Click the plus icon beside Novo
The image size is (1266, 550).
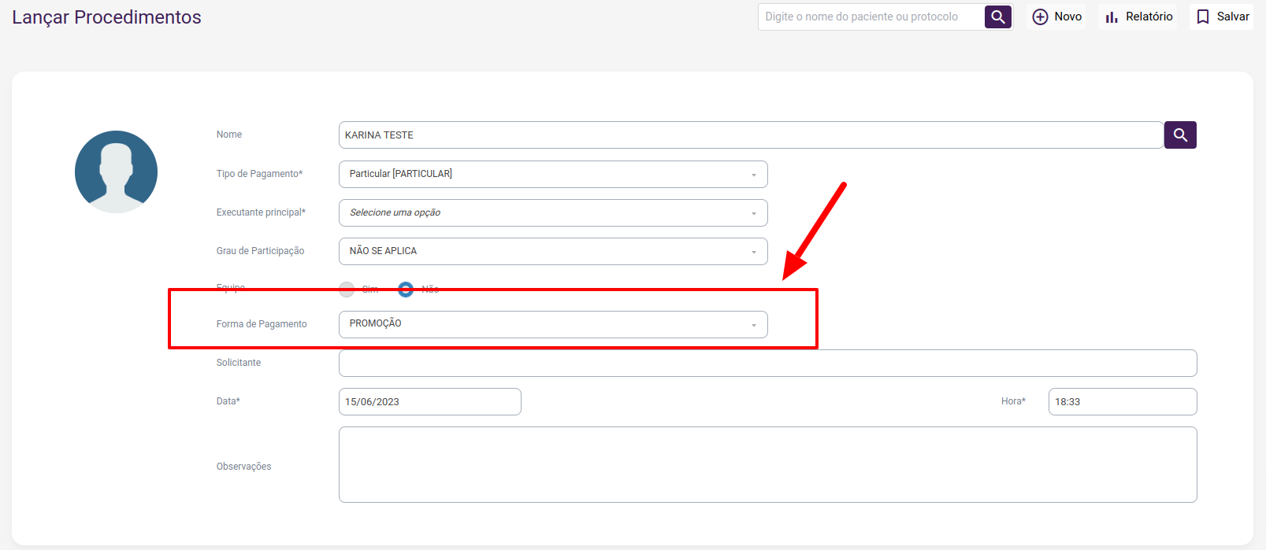click(x=1040, y=17)
